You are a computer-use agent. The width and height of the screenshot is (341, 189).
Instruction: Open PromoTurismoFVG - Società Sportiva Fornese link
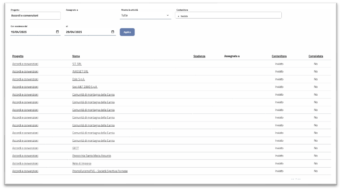tap(100, 171)
